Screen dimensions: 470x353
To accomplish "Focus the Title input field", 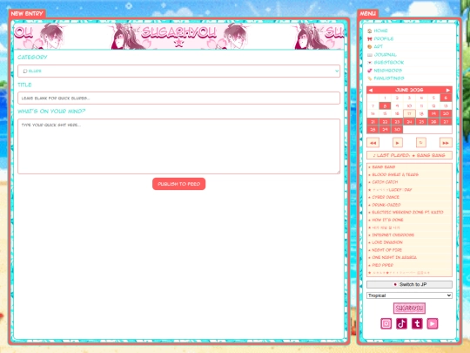I will tap(178, 98).
